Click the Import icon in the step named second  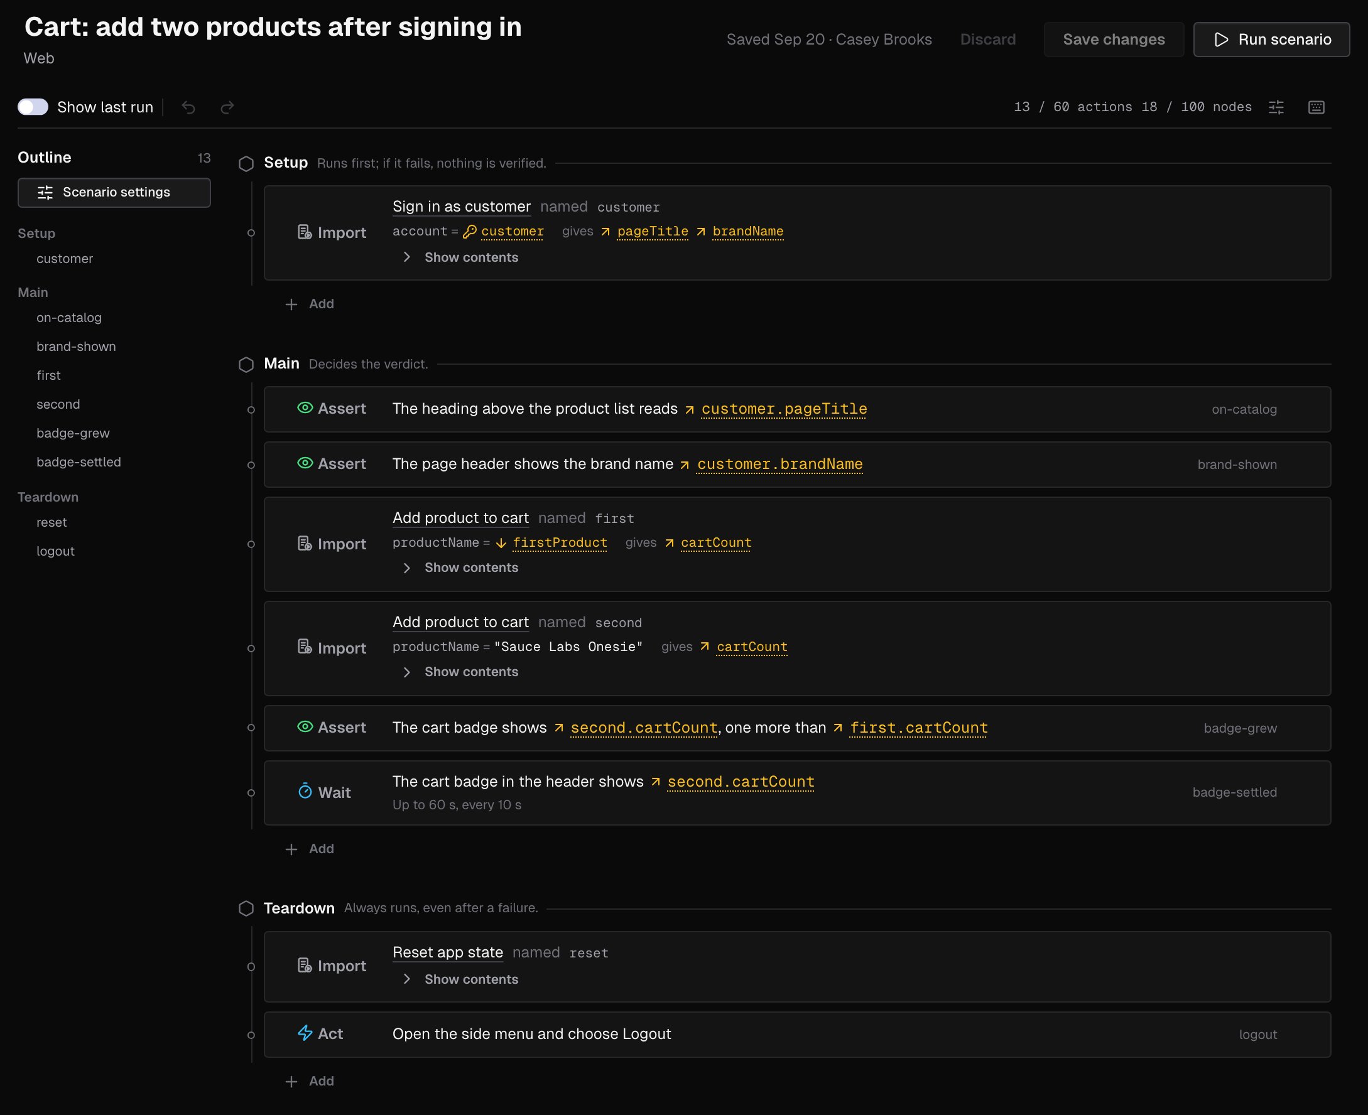click(305, 647)
